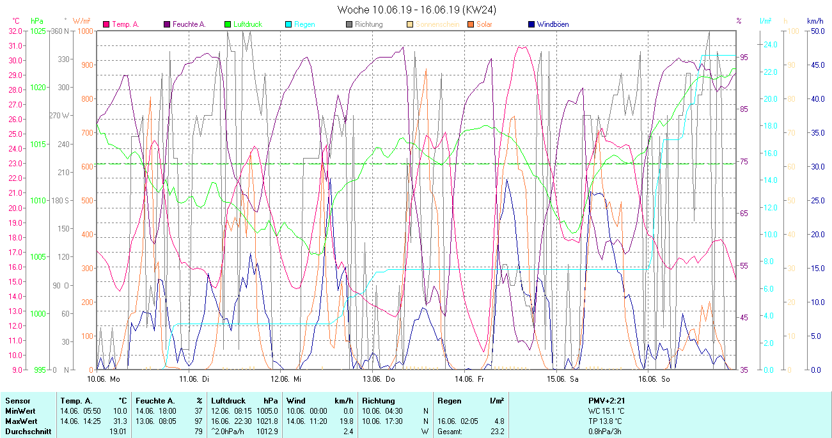Image resolution: width=832 pixels, height=438 pixels.
Task: Click the 'l/m²' axis unit above the chart
Action: pyautogui.click(x=766, y=21)
